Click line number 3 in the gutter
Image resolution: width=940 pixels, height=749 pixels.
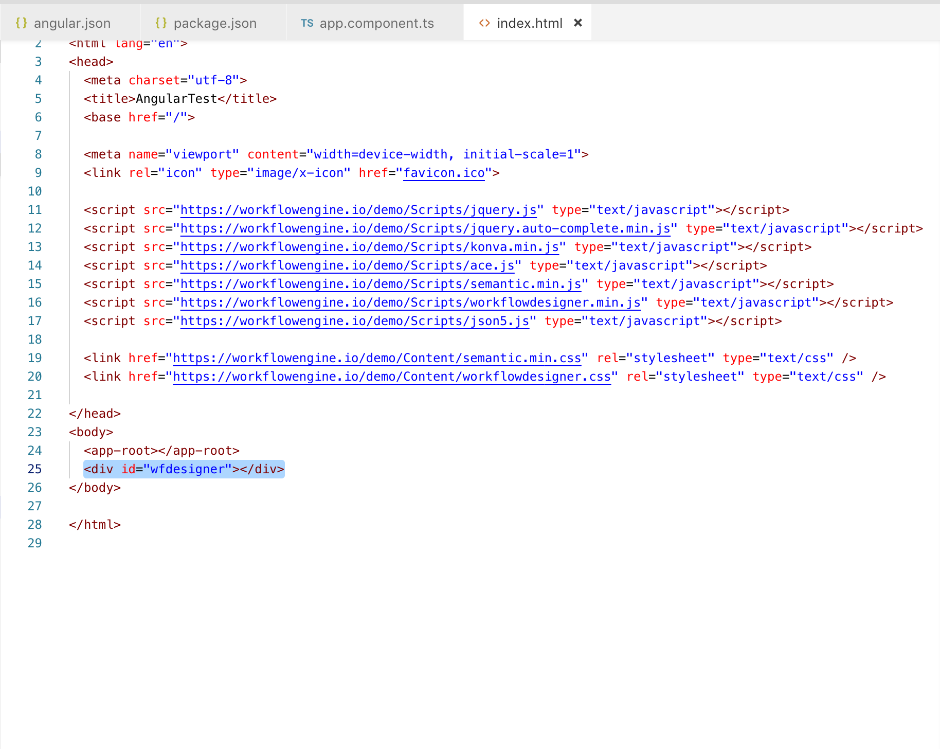(38, 62)
